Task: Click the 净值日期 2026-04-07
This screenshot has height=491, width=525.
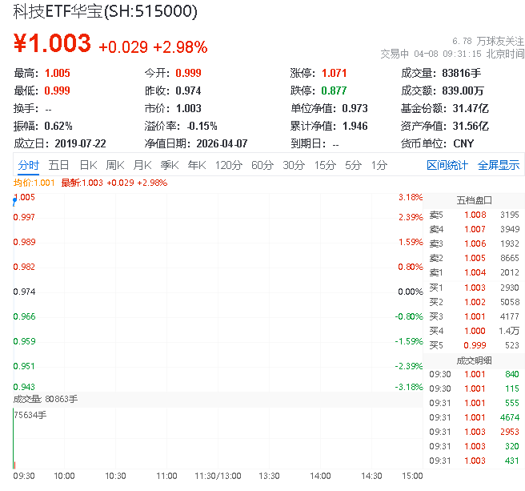Action: pyautogui.click(x=222, y=144)
